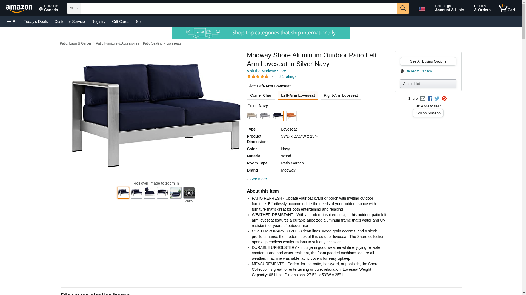Expand the star ratings popover arrow
Image resolution: width=526 pixels, height=295 pixels.
click(x=272, y=77)
